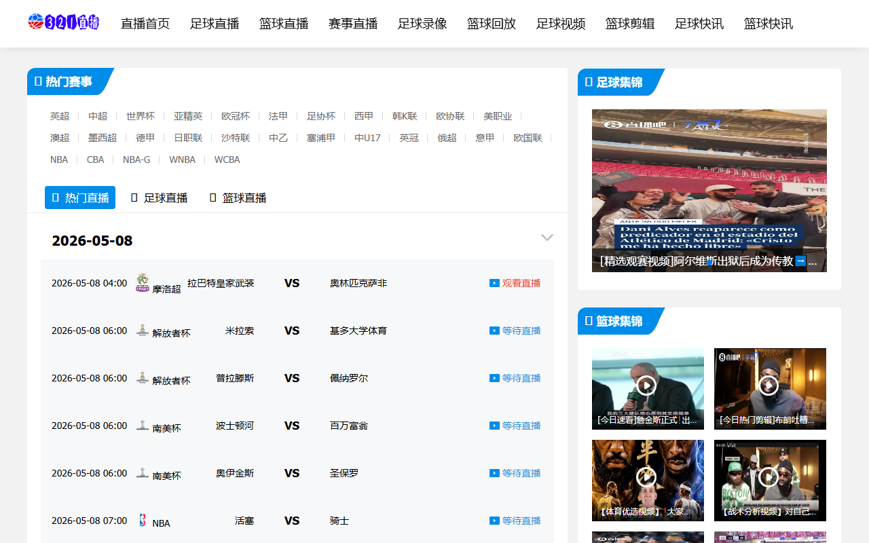Click team name 骑士
This screenshot has height=543, width=869.
tap(339, 521)
